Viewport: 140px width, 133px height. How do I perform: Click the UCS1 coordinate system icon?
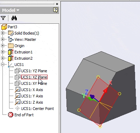pyautogui.click(x=11, y=65)
